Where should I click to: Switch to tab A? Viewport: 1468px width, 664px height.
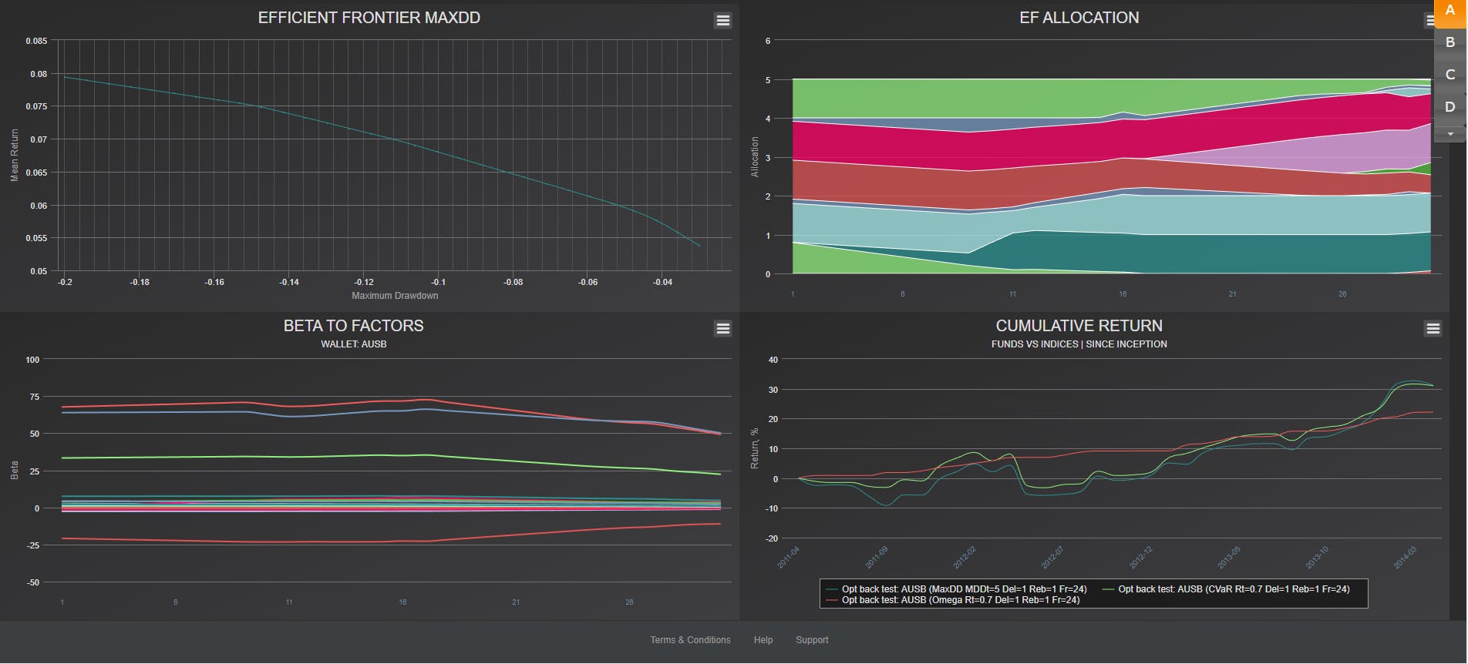click(1450, 12)
